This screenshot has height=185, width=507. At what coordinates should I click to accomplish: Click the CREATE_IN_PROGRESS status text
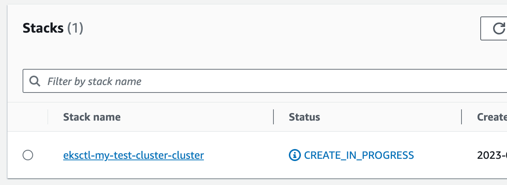359,155
